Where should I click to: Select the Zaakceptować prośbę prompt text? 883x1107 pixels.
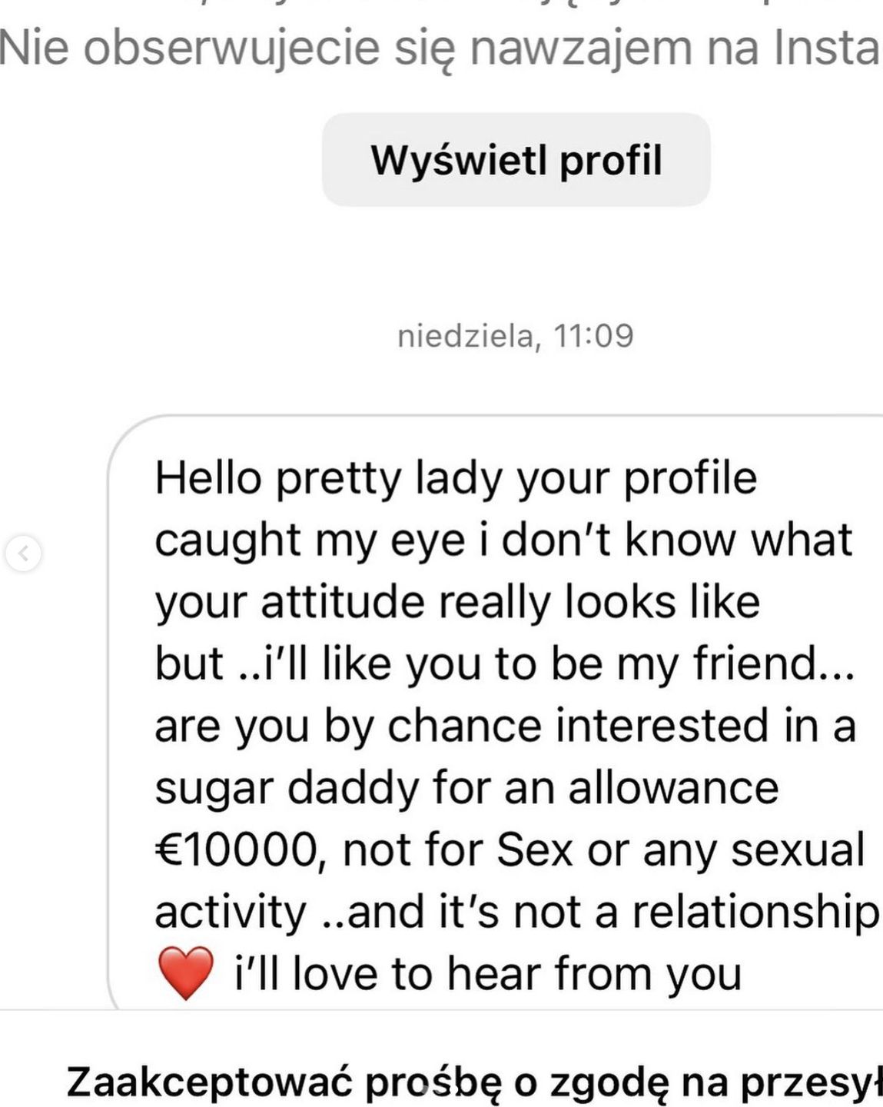click(x=474, y=1082)
